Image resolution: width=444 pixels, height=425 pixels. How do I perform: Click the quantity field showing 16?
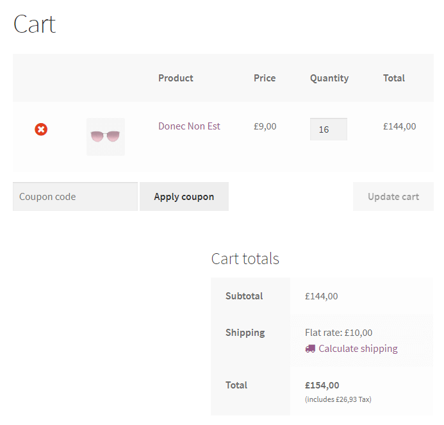point(329,129)
